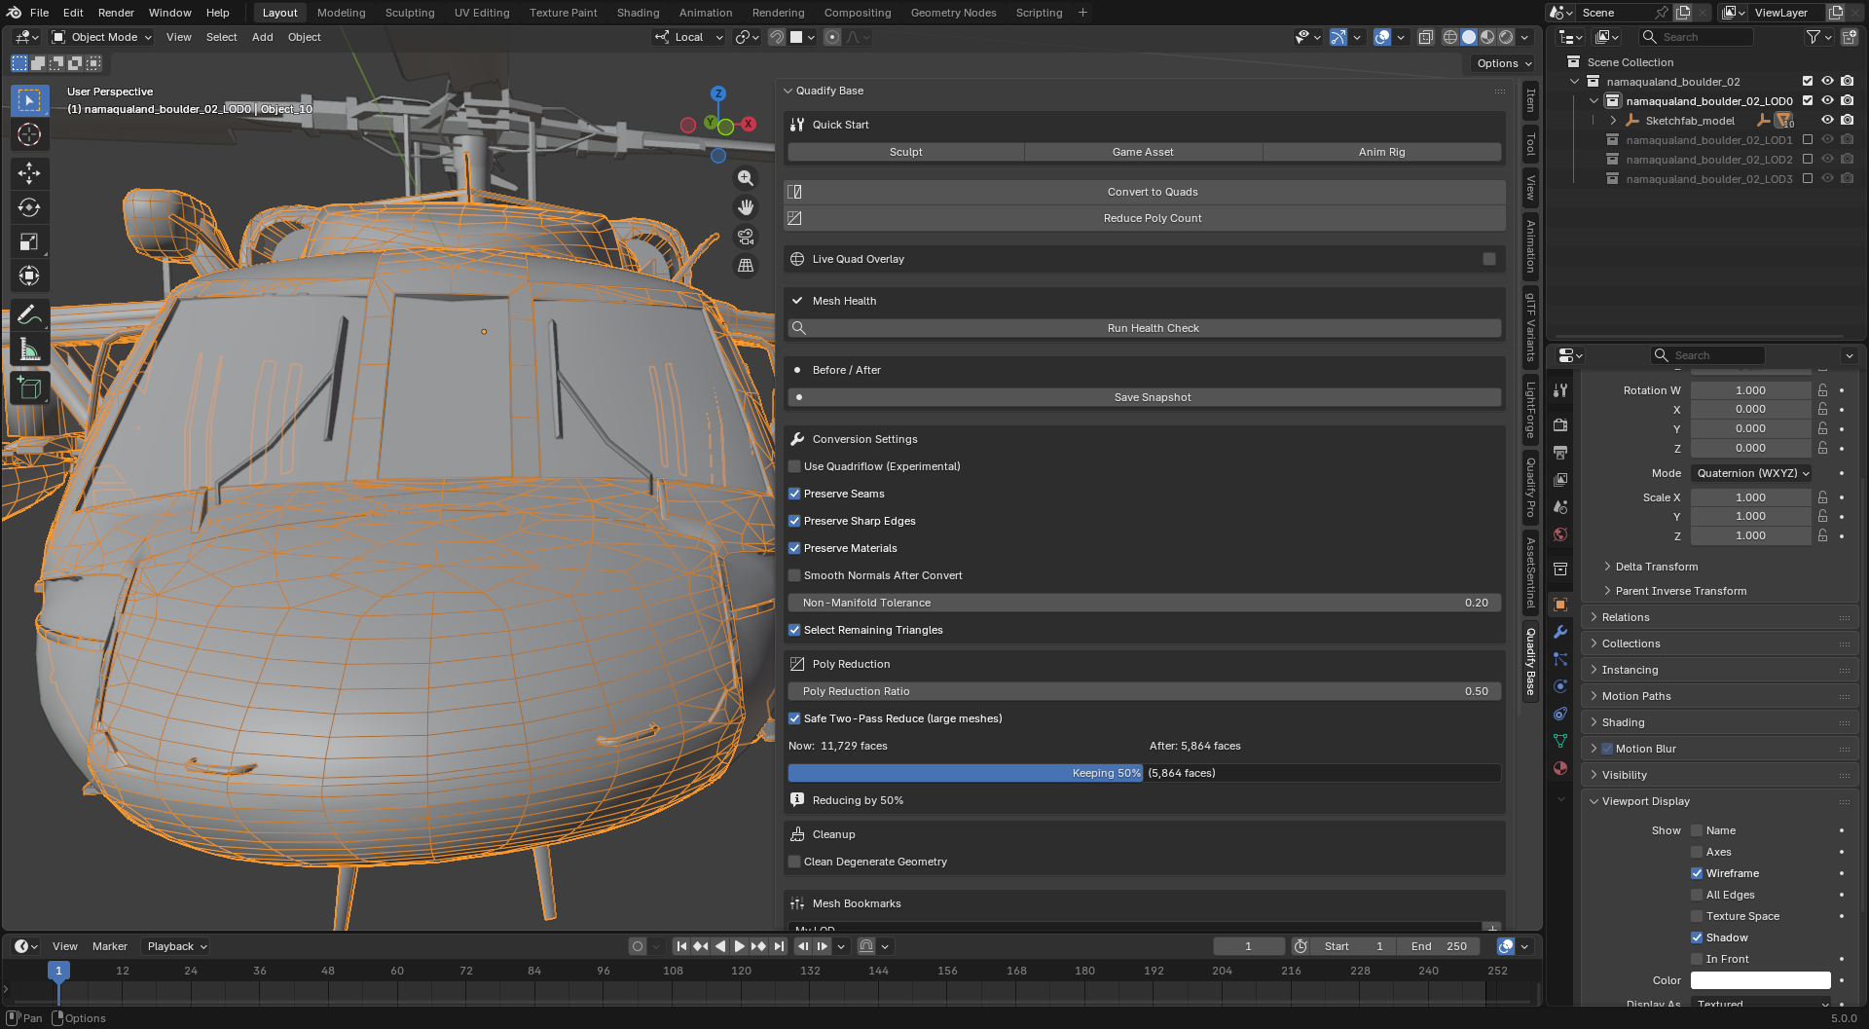Enable Use Quadriflow (Experimental) checkbox

click(794, 466)
